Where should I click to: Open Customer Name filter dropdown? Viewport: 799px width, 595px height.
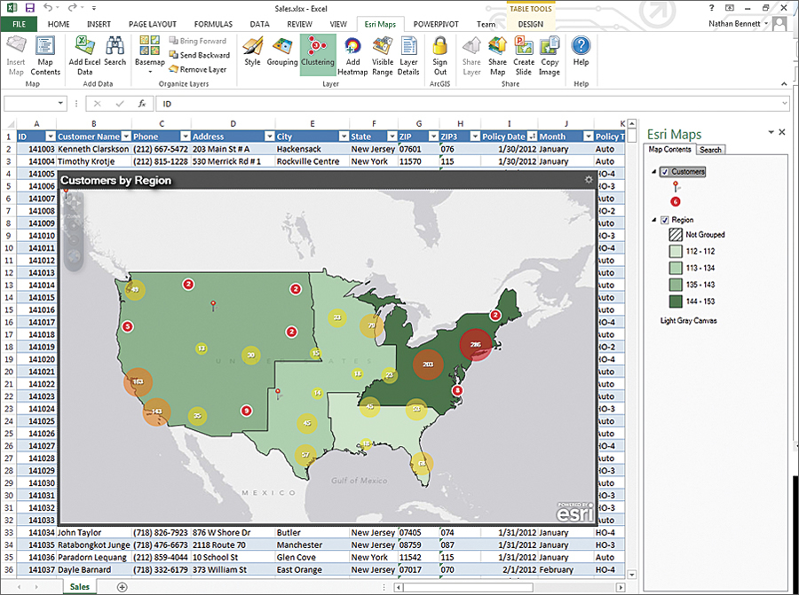[126, 137]
